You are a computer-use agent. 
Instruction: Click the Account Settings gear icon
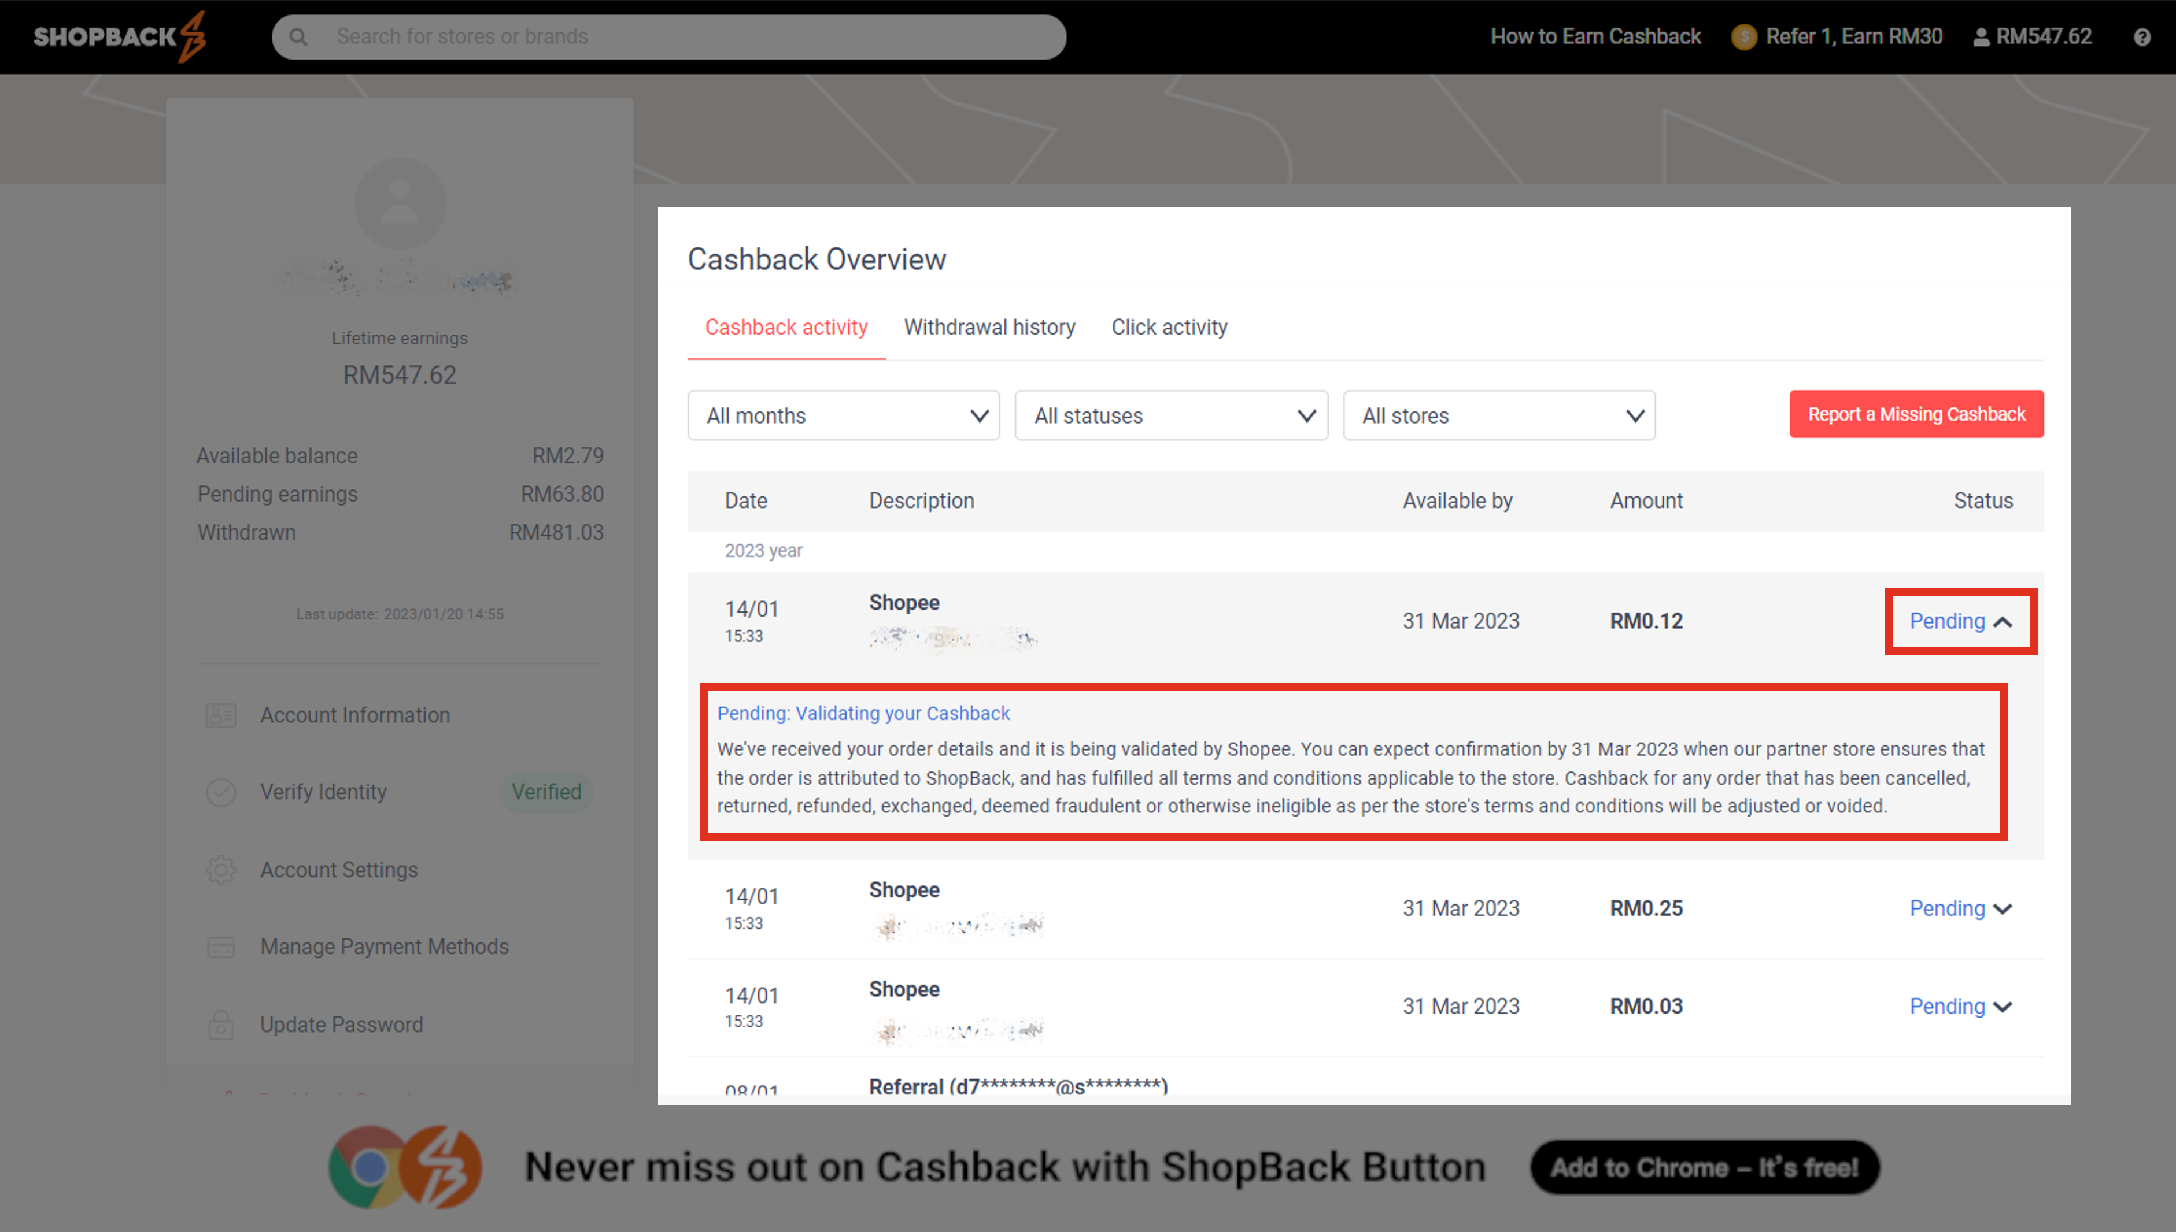(x=221, y=870)
